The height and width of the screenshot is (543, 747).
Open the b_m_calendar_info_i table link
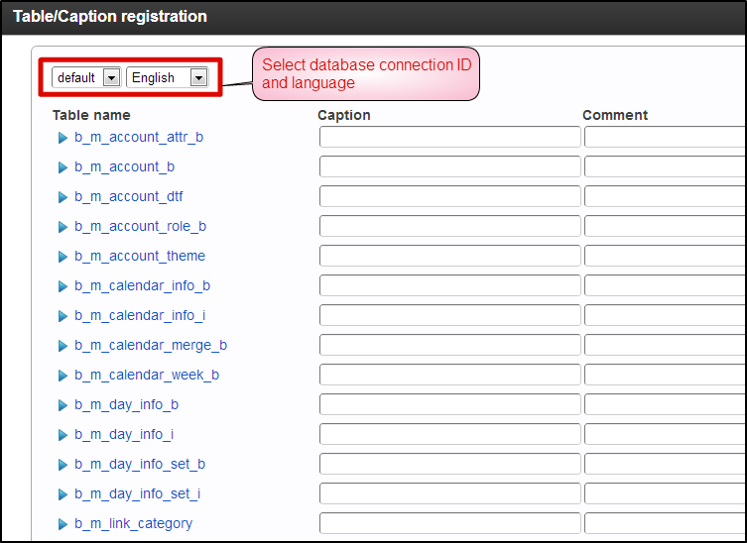pos(140,315)
